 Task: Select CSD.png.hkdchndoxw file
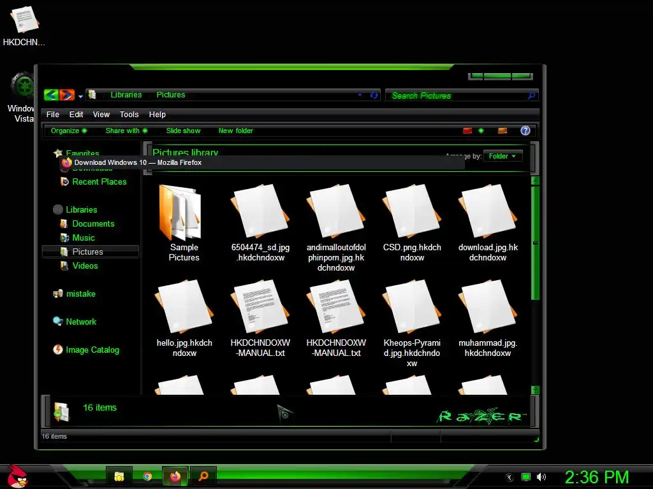coord(412,223)
